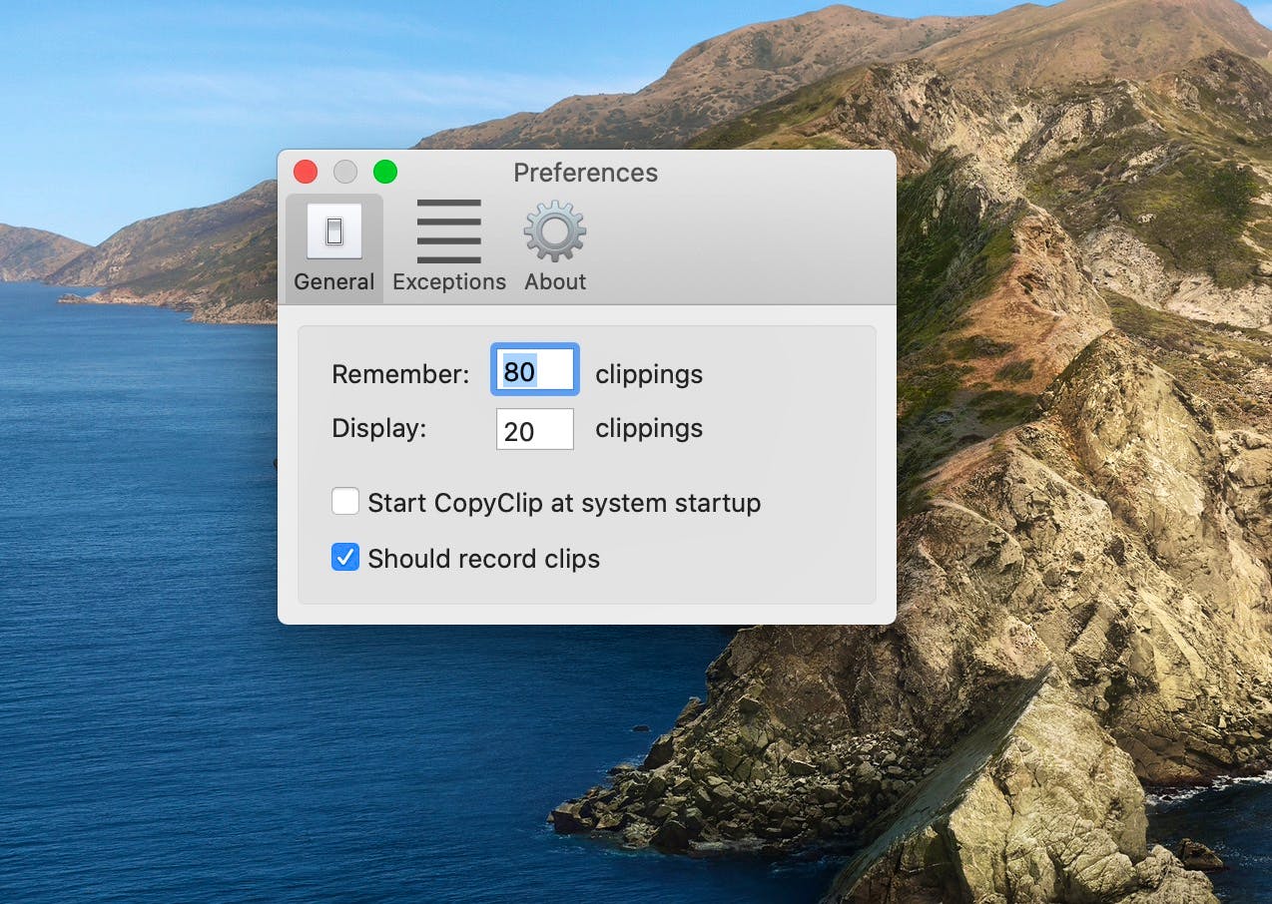Click the Remember clippings field showing 80
Image resolution: width=1272 pixels, height=904 pixels.
tap(535, 372)
